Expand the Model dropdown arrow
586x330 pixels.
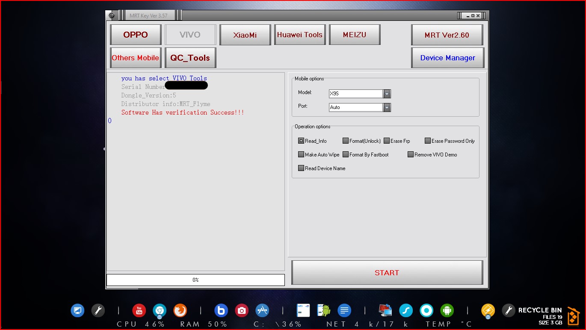[387, 94]
